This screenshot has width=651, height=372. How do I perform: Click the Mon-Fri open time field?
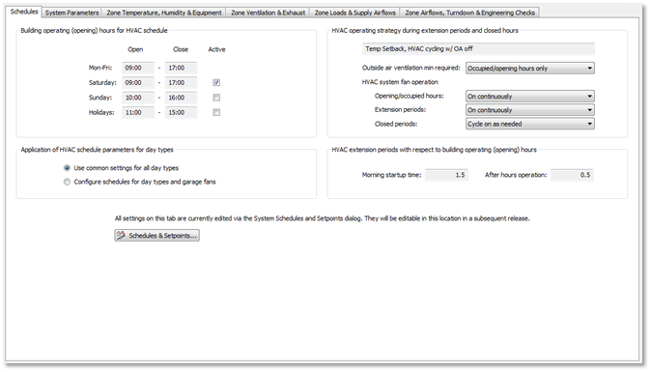coord(138,68)
